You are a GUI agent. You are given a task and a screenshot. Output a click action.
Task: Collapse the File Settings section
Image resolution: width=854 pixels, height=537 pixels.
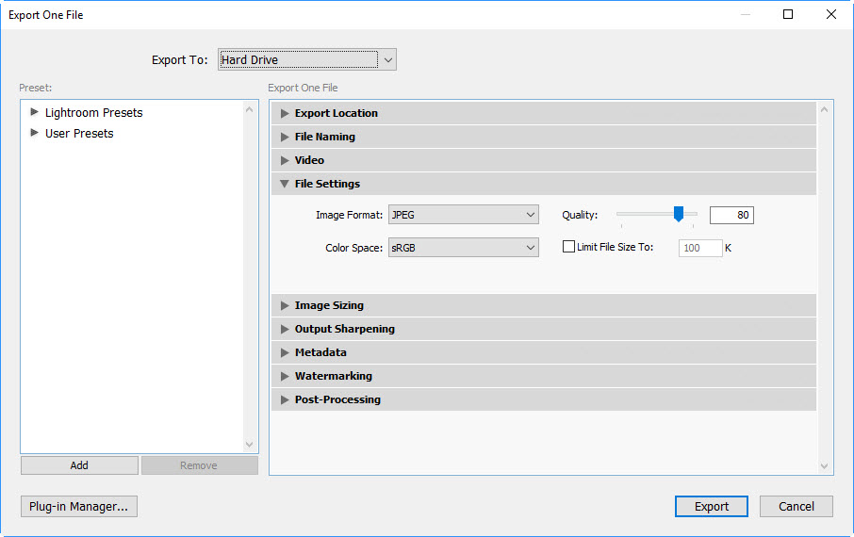click(544, 184)
